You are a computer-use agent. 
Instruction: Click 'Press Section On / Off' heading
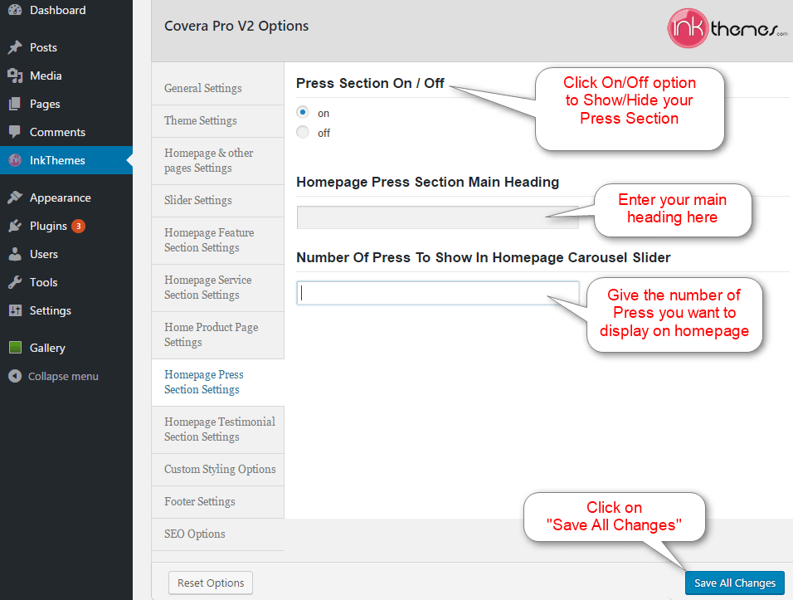(x=370, y=84)
